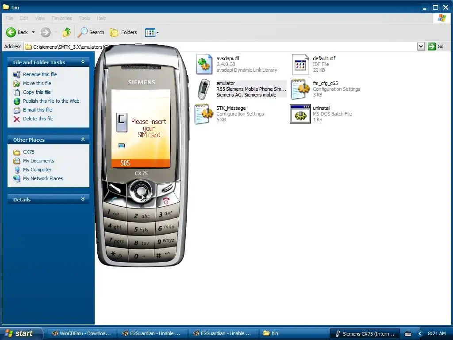The height and width of the screenshot is (340, 453).
Task: Switch to WinCDEmu taskbar window
Action: [x=81, y=333]
